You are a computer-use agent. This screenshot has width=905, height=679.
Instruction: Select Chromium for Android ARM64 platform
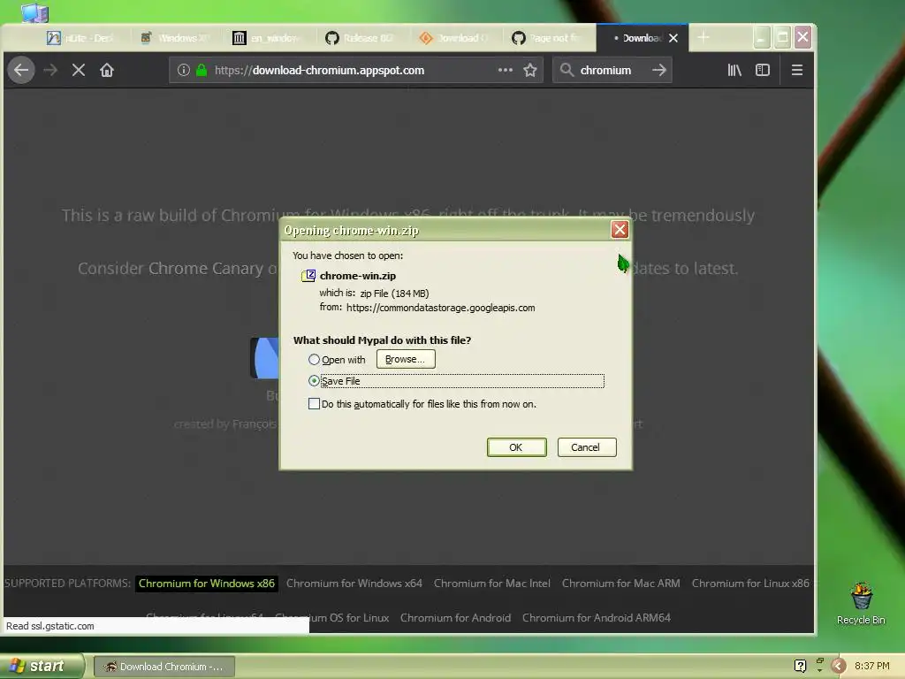click(x=597, y=618)
